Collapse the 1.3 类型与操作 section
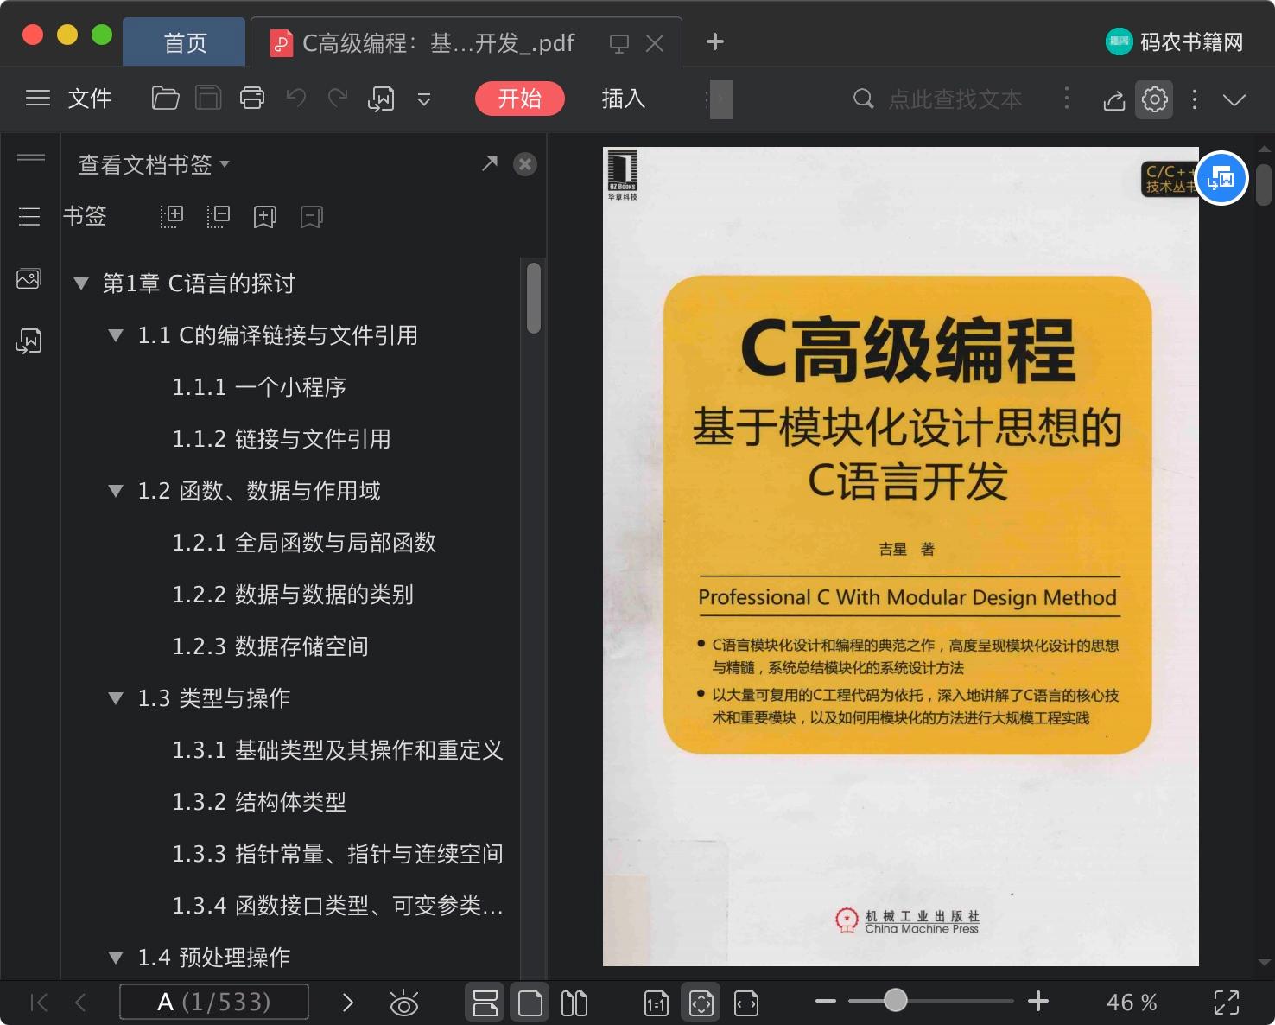 click(116, 698)
